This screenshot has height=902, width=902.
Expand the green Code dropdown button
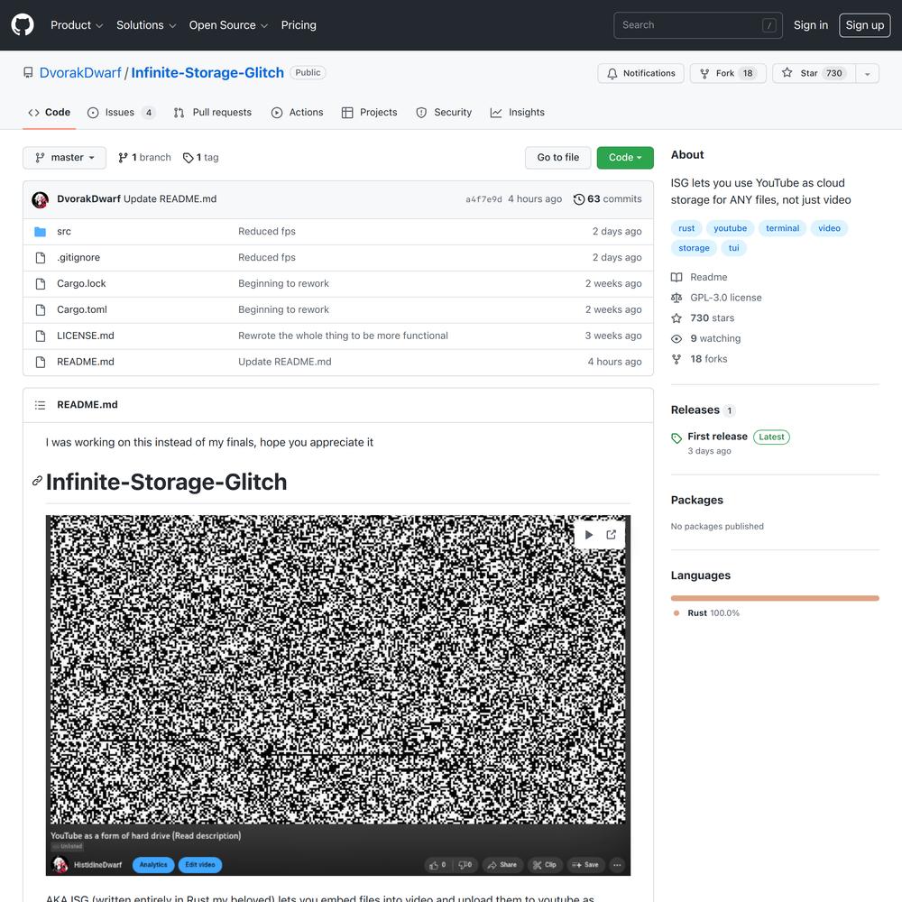pos(625,158)
